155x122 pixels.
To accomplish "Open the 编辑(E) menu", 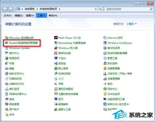I will pyautogui.click(x=19, y=16).
